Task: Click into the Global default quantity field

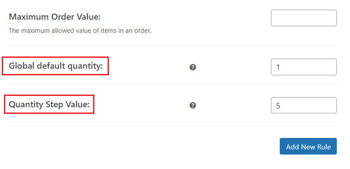Action: [x=303, y=67]
